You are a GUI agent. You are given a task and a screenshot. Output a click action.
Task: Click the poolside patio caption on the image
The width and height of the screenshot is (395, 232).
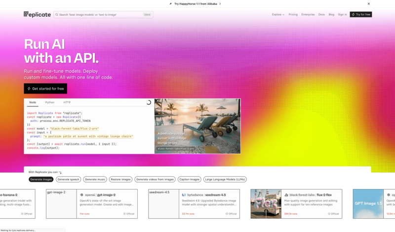pos(172,138)
